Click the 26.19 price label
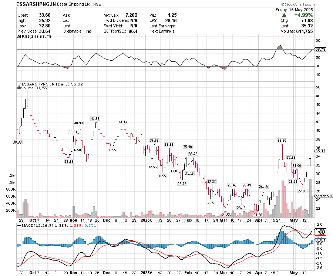333x276 pixels. (x=263, y=187)
